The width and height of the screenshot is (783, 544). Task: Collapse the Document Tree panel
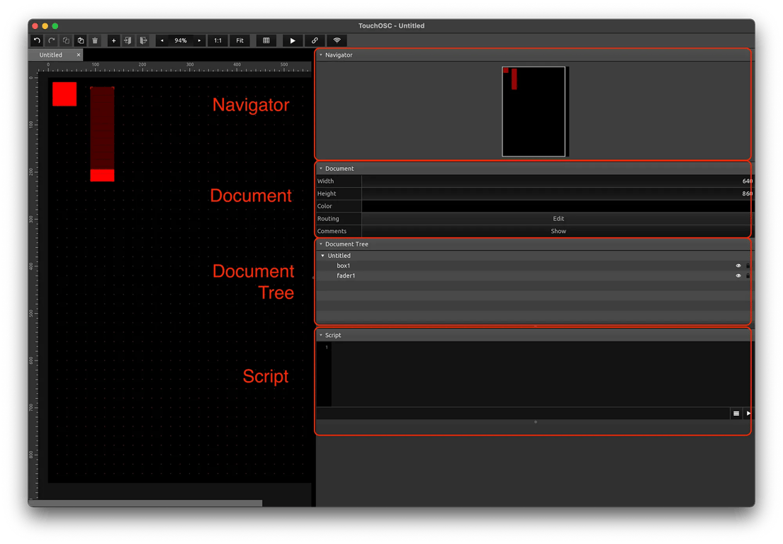coord(321,244)
